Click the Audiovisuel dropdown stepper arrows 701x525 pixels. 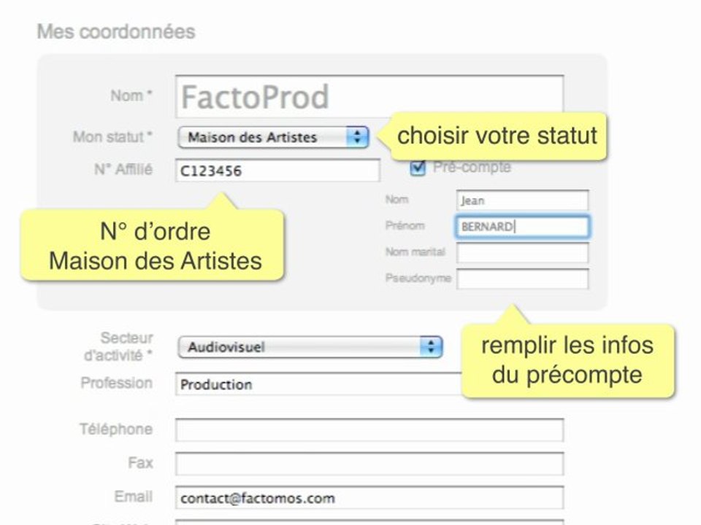431,347
